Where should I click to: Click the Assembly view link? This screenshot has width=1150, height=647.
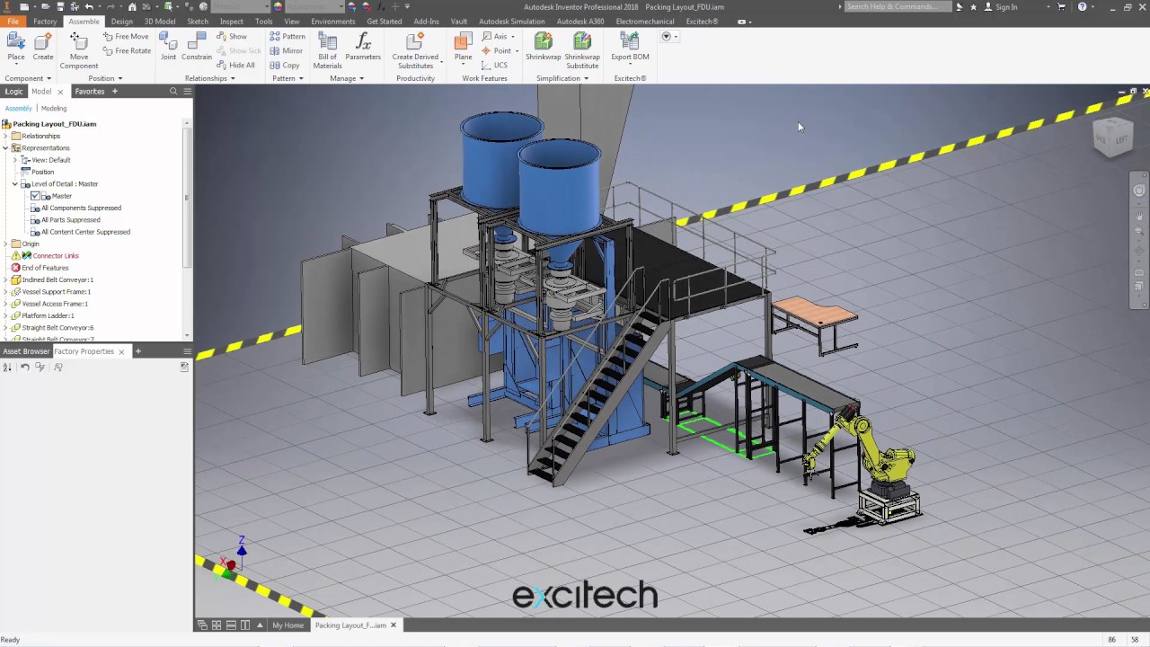click(x=18, y=109)
